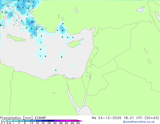Pick the 20–25 mm dark blue swatch
The height and width of the screenshot is (124, 160).
coord(45,121)
